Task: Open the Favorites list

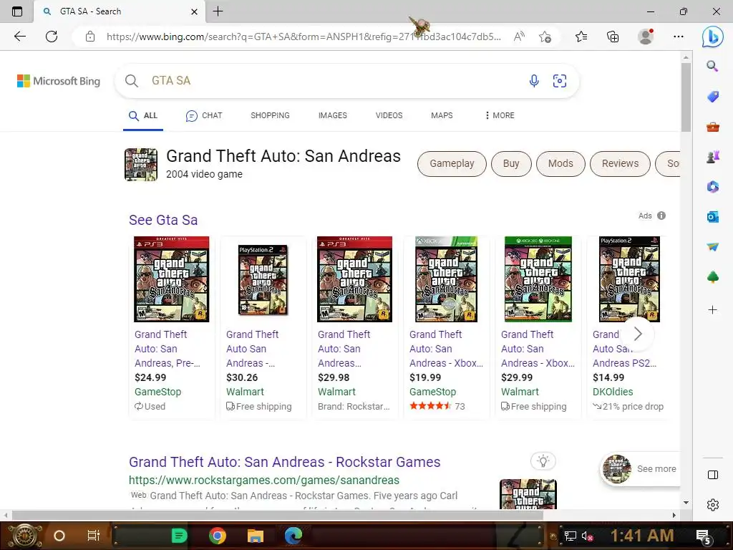Action: [x=581, y=37]
